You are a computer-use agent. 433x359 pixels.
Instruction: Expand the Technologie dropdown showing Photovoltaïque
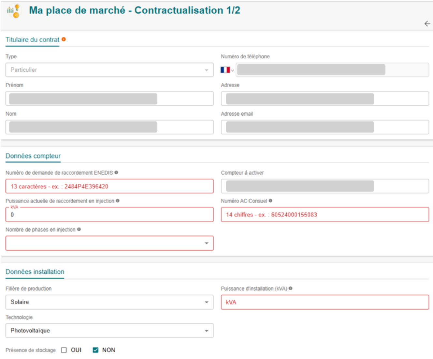[x=109, y=331]
